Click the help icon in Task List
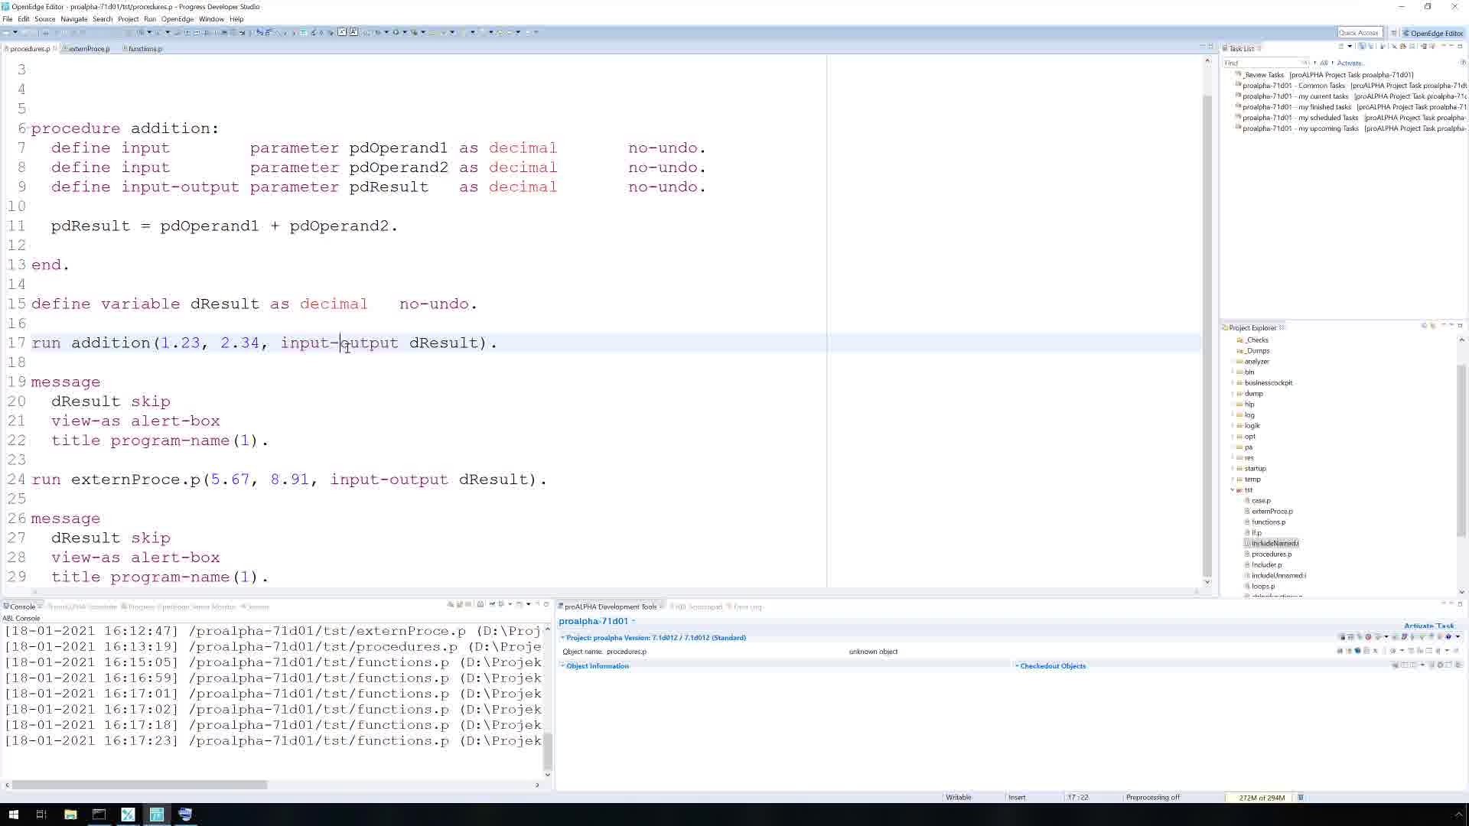Image resolution: width=1469 pixels, height=826 pixels. tap(1464, 63)
